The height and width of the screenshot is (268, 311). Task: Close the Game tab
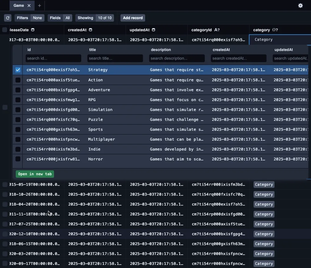click(x=29, y=6)
